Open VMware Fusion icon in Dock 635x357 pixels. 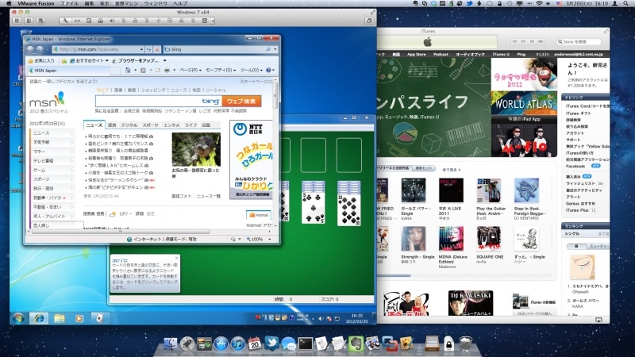(x=390, y=344)
